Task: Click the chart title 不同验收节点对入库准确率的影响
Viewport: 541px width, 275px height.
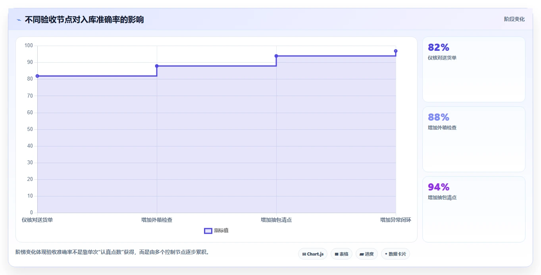Action: (x=84, y=20)
